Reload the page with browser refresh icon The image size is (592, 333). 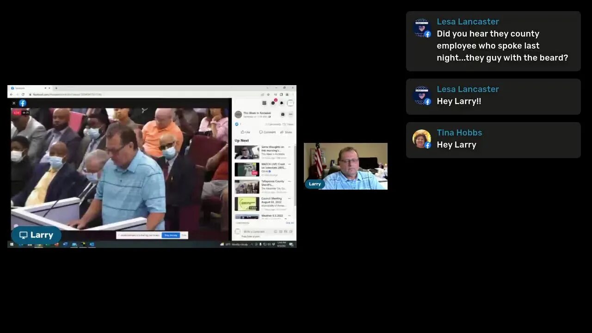point(23,94)
